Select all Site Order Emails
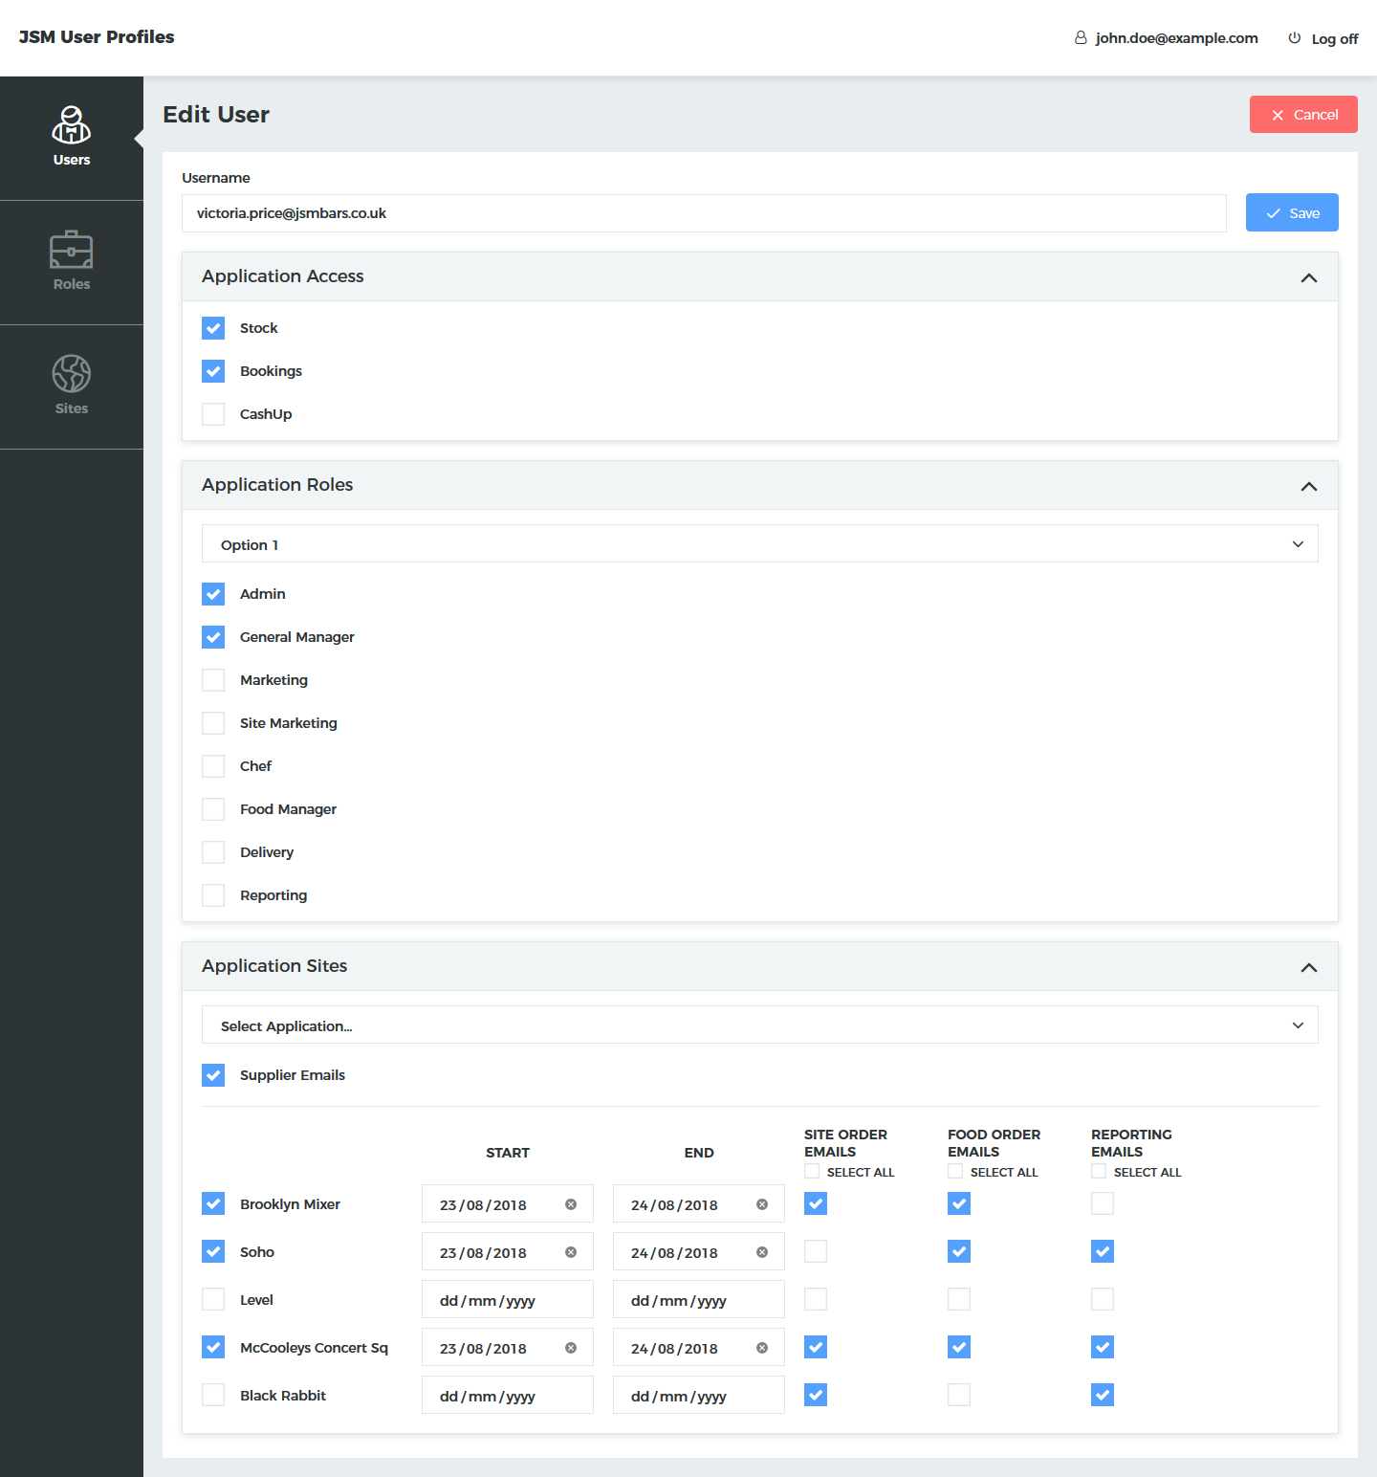This screenshot has width=1377, height=1477. (x=812, y=1172)
